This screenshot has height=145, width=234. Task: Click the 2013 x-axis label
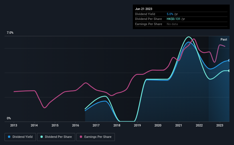point(14,125)
